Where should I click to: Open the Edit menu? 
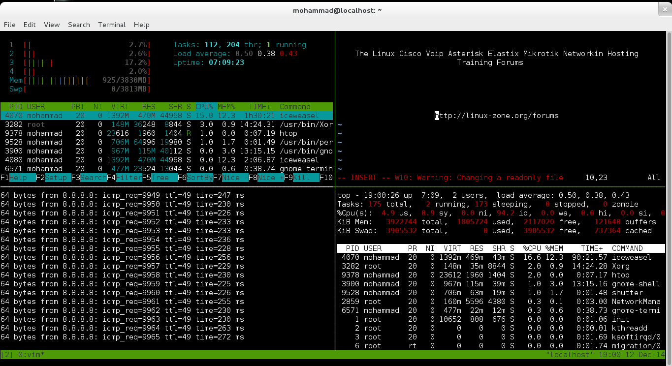(30, 25)
